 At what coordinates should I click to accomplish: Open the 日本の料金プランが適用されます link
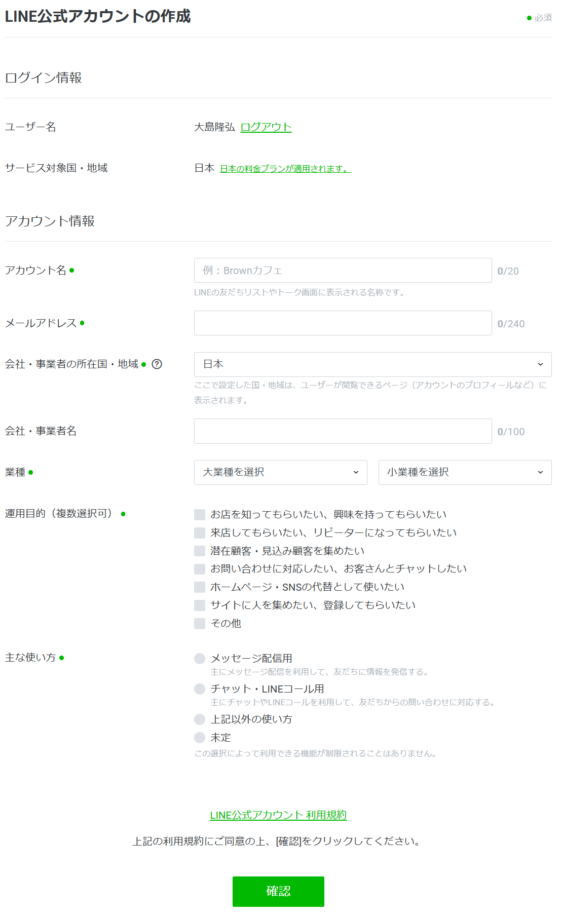[285, 169]
